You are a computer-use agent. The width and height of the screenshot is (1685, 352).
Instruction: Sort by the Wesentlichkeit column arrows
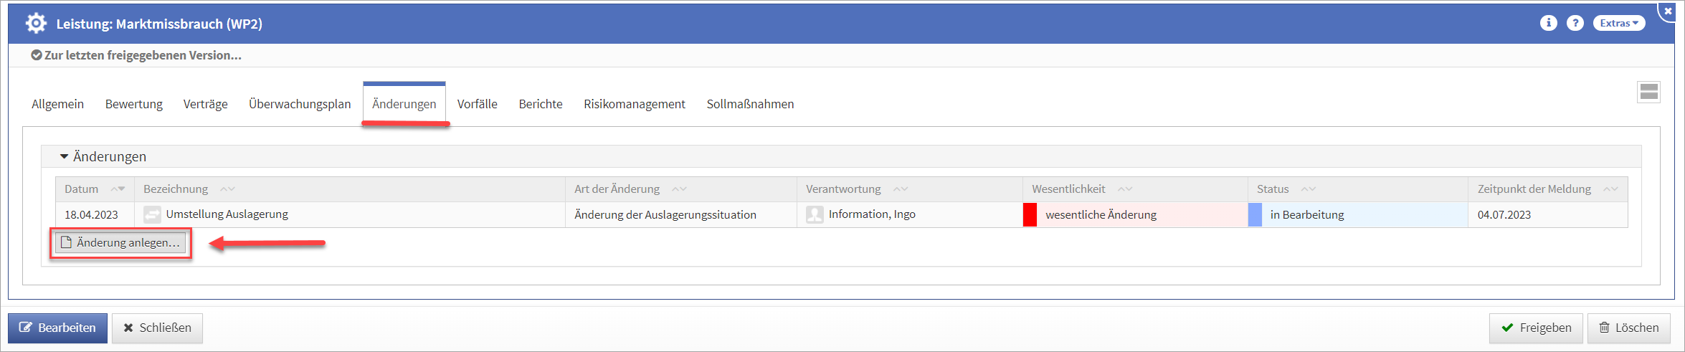coord(1124,189)
